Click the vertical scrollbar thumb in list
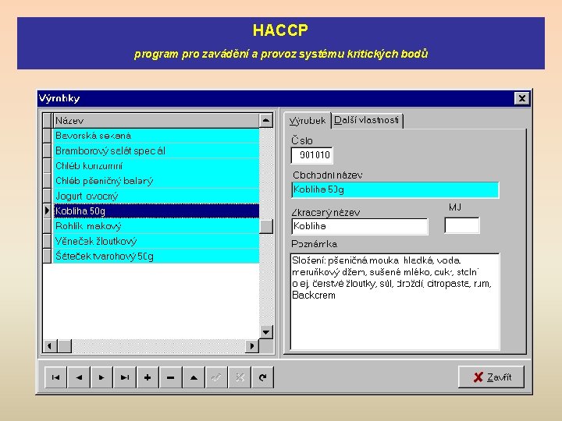The height and width of the screenshot is (421, 562). click(x=266, y=226)
